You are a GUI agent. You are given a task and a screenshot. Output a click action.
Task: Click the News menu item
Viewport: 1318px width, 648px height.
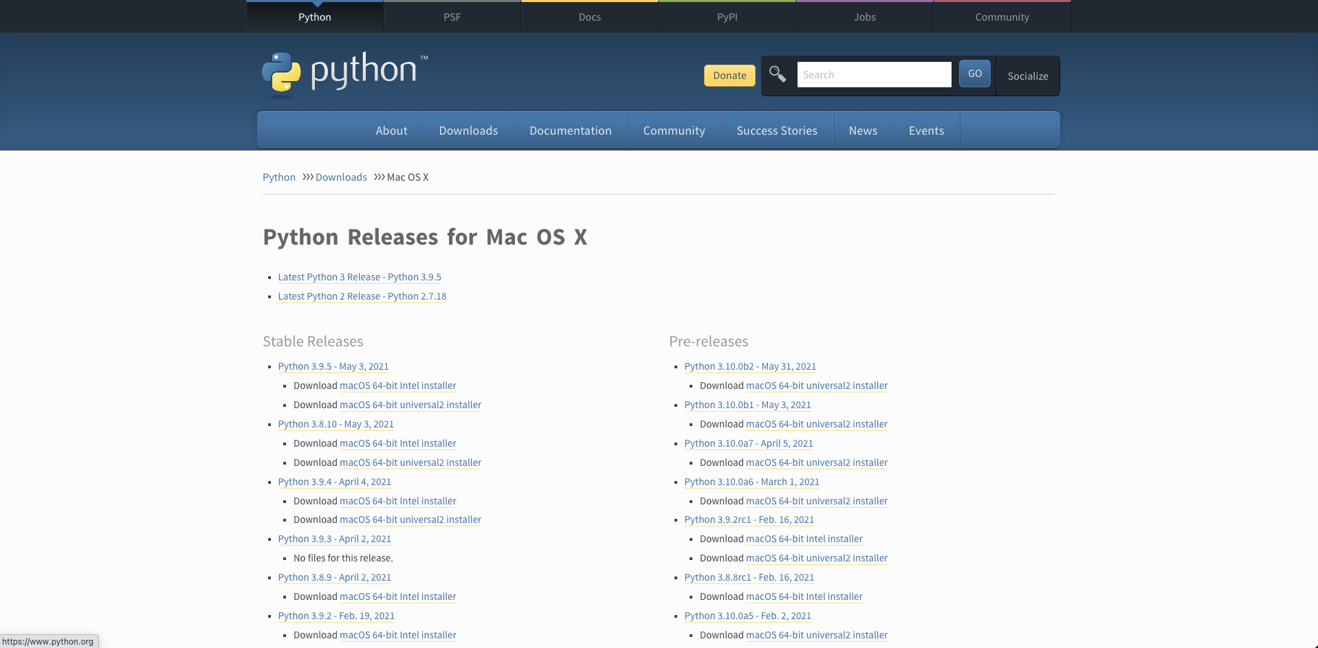click(863, 130)
